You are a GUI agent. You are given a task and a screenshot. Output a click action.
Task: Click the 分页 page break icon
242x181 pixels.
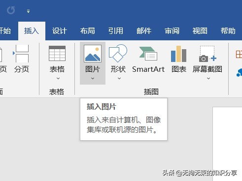click(x=21, y=54)
